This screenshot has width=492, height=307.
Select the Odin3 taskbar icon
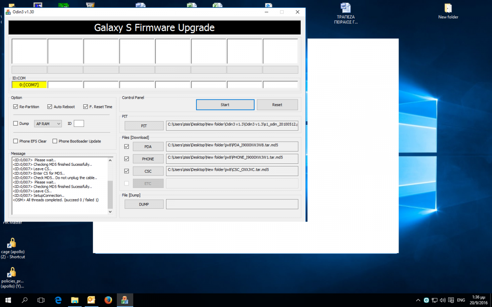pyautogui.click(x=125, y=300)
